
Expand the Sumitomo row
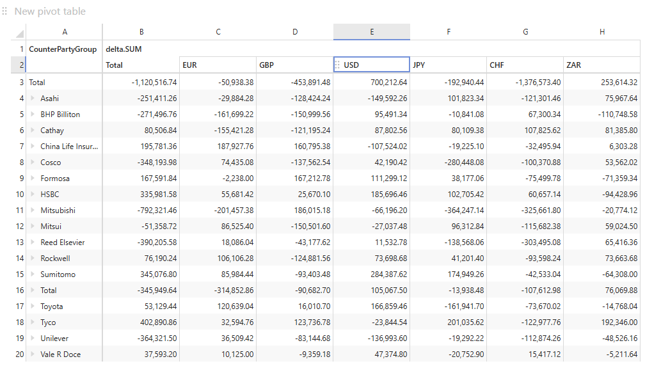(33, 274)
